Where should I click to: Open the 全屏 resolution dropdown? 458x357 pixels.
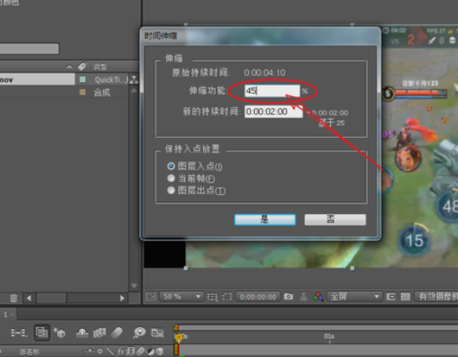(x=354, y=296)
